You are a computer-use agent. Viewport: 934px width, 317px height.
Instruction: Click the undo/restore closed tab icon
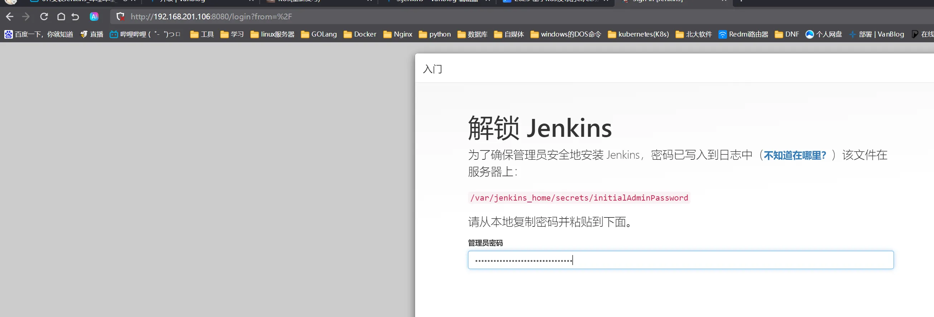[x=75, y=17]
